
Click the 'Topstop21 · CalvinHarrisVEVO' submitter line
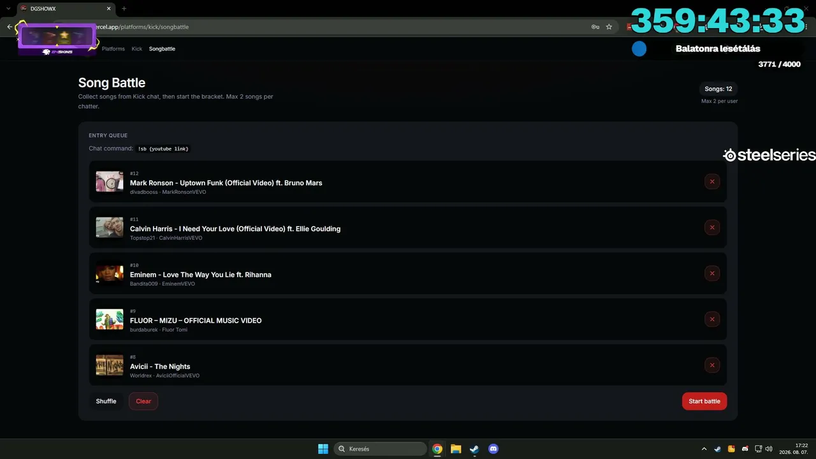coord(166,238)
